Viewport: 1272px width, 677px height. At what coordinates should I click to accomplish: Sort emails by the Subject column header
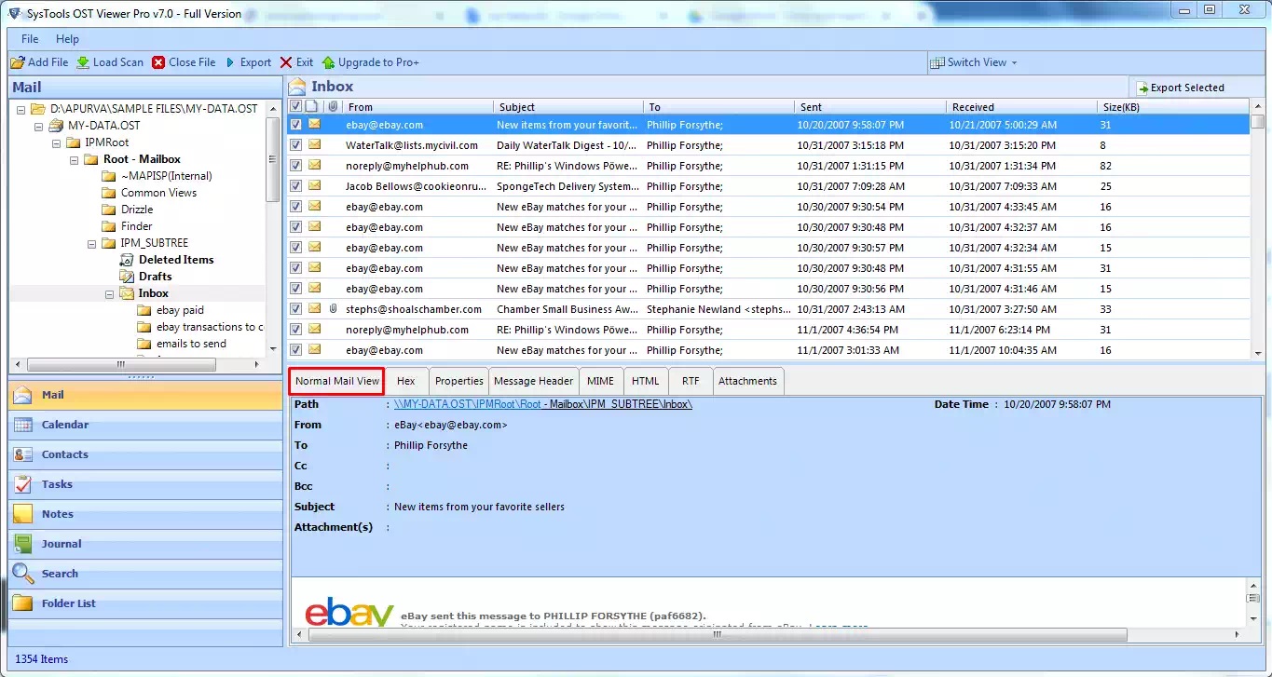click(568, 107)
